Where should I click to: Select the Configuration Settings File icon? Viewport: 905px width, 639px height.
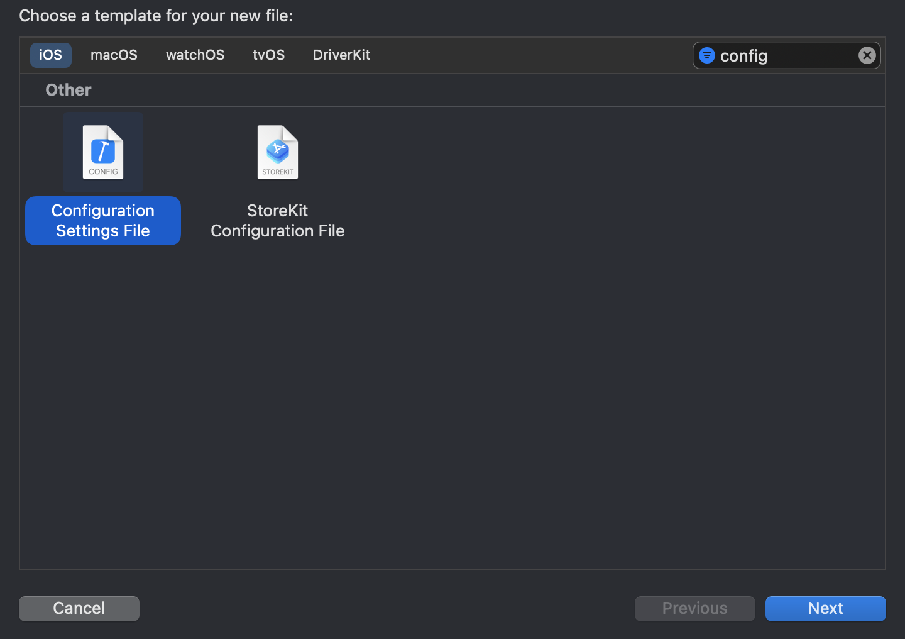(x=103, y=152)
